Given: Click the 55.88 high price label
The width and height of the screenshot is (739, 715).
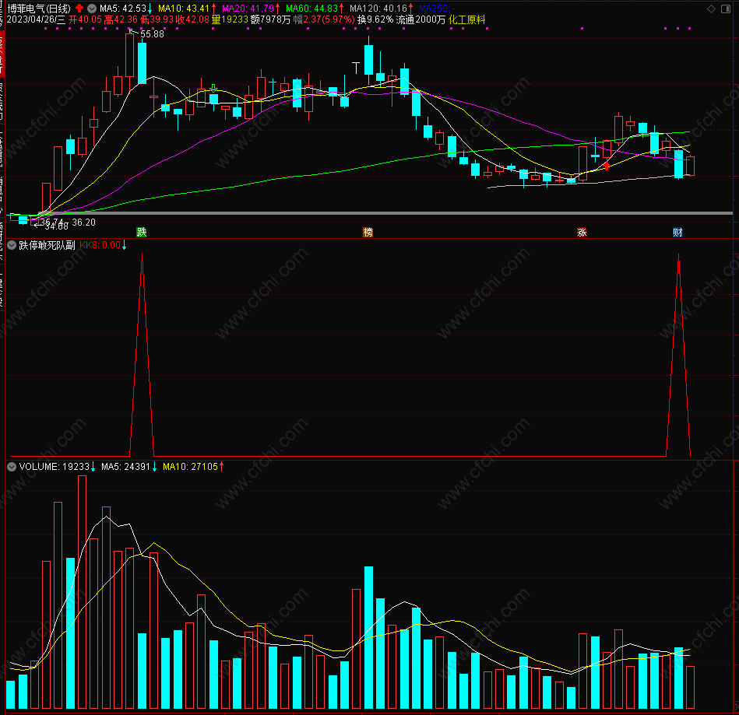Looking at the screenshot, I should (x=152, y=34).
